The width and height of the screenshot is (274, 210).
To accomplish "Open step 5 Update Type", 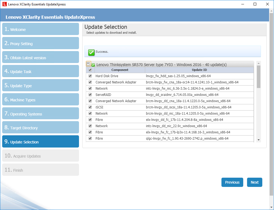I will coord(41,85).
